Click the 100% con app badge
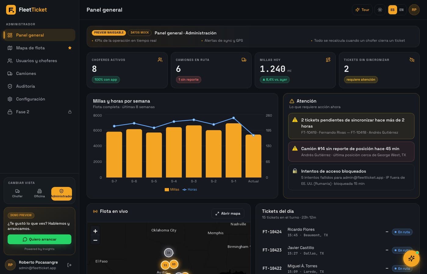This screenshot has height=274, width=427. [x=106, y=79]
